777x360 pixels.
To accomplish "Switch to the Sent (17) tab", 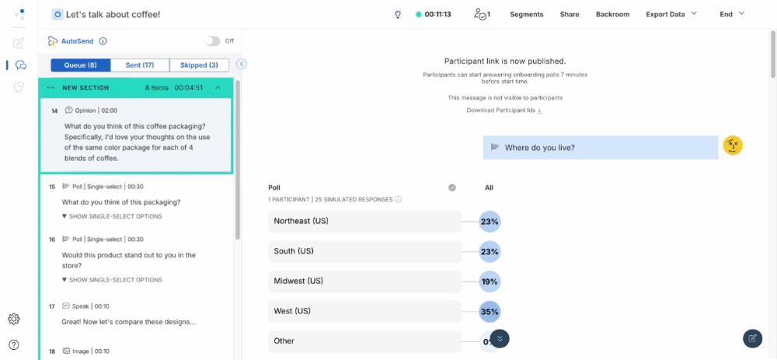I will click(140, 65).
